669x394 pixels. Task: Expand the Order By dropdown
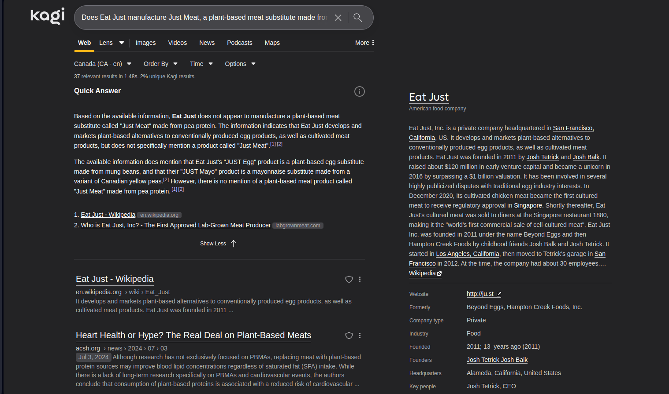(x=160, y=64)
